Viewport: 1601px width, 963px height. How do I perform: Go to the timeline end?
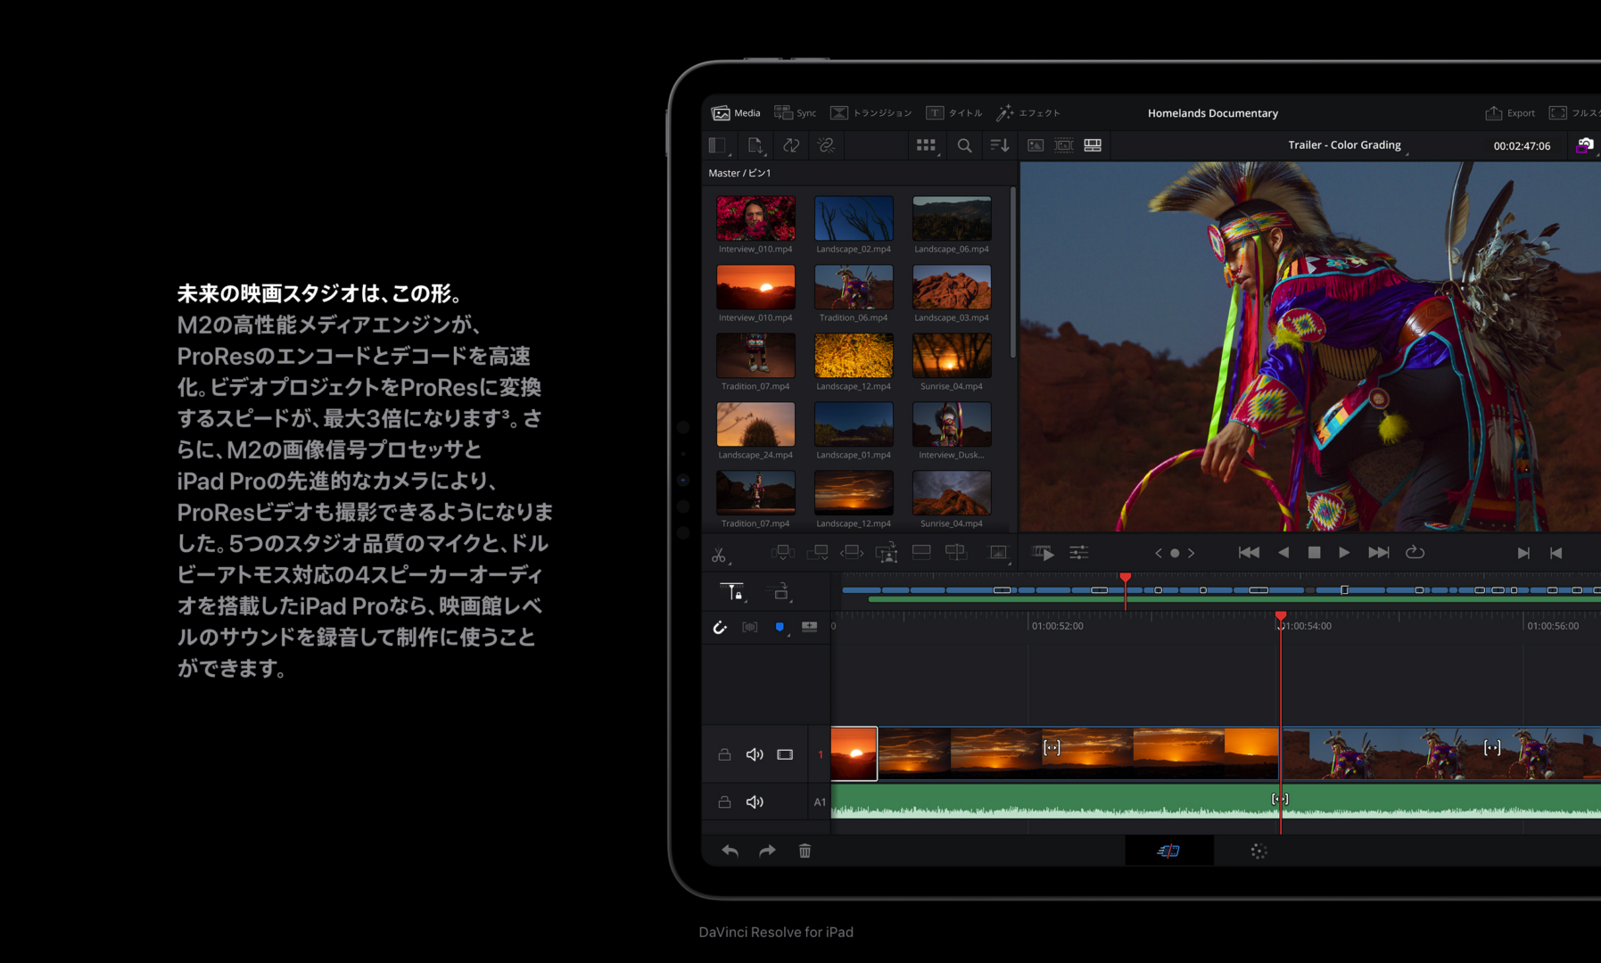click(x=1523, y=553)
